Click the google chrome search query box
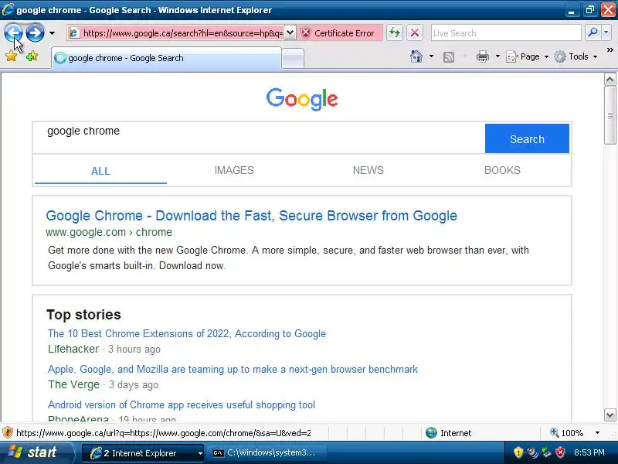Viewport: 618px width, 464px height. coord(259,138)
